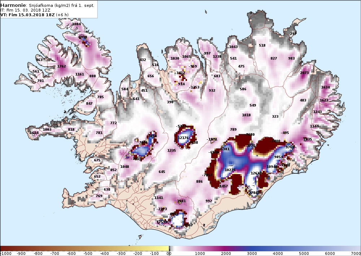Click the map value 4918
361x256 pixels.
pyautogui.click(x=83, y=37)
